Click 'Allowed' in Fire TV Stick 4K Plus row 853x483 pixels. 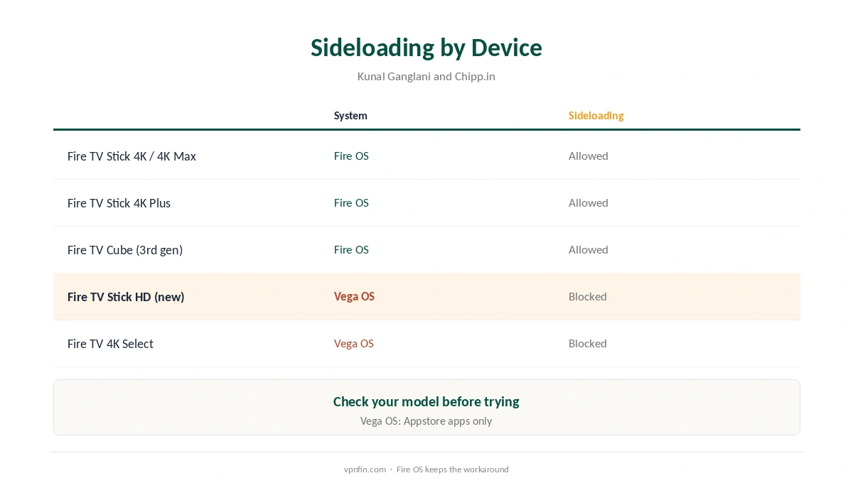[589, 202]
